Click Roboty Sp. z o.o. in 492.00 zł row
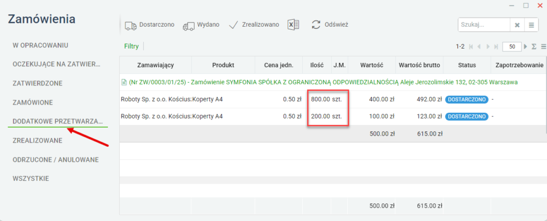Image resolution: width=547 pixels, height=221 pixels. pyautogui.click(x=156, y=99)
